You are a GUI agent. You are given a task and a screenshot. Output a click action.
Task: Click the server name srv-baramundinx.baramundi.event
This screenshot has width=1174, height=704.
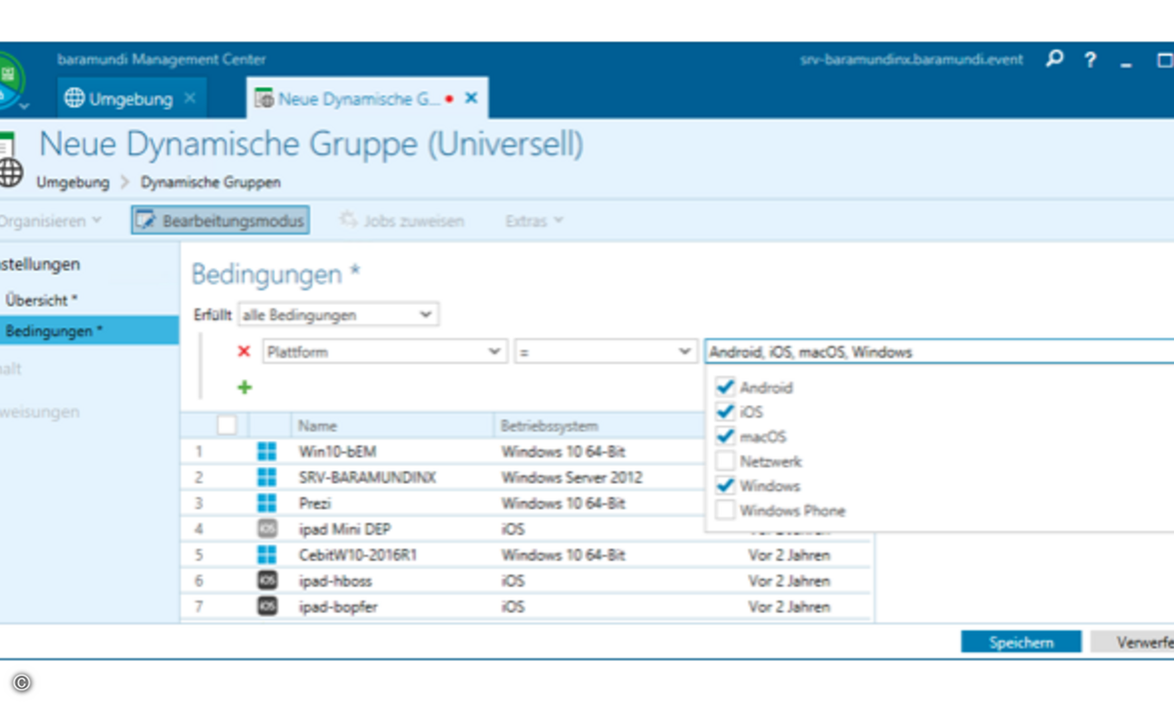[x=912, y=60]
